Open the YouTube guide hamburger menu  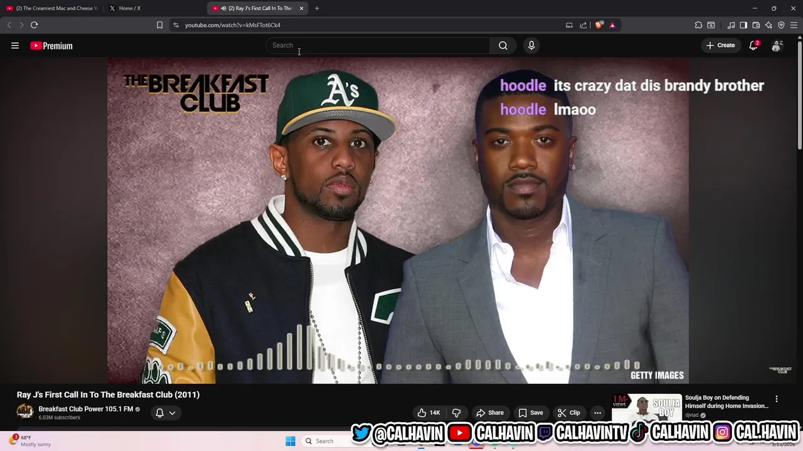tap(15, 45)
